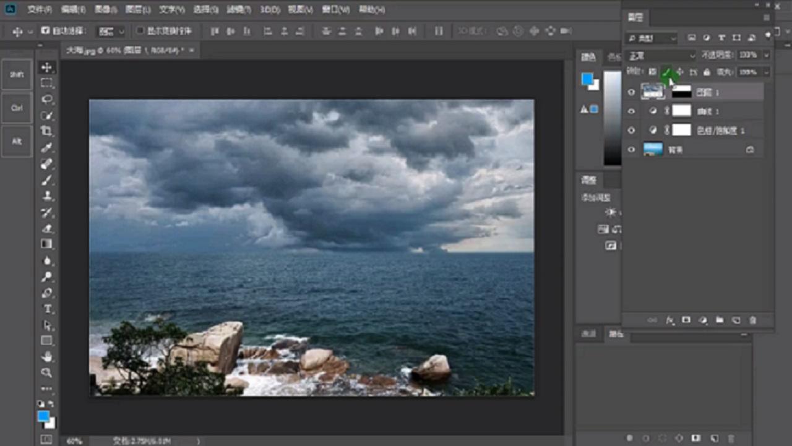Click the blue foreground color swatch in toolbox
This screenshot has height=446, width=792.
[43, 417]
